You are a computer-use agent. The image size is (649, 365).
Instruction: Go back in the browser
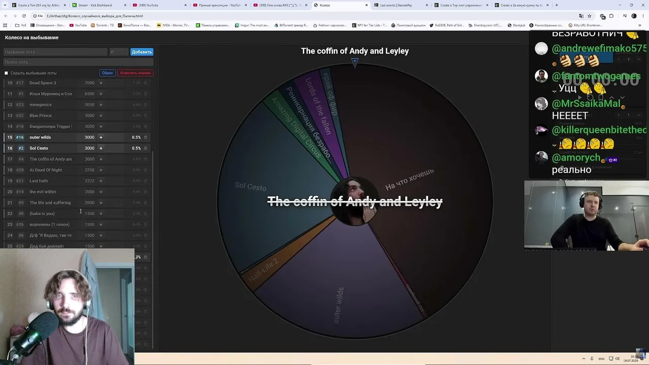6,16
